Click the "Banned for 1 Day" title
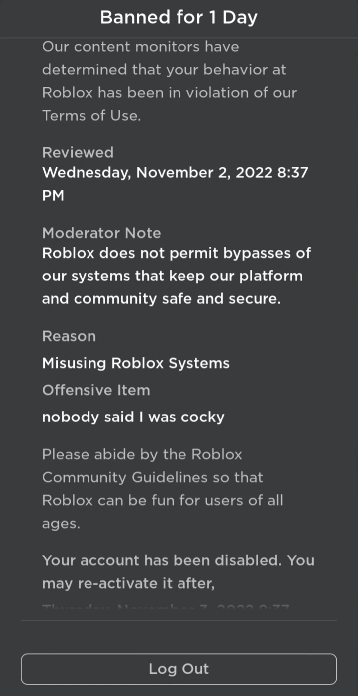 (x=179, y=18)
